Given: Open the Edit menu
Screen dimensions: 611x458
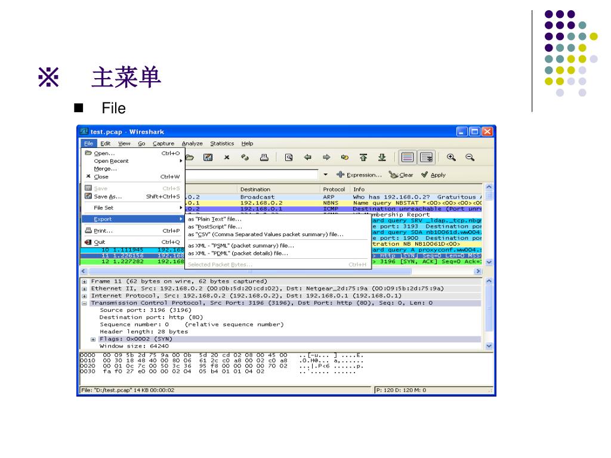Looking at the screenshot, I should 105,143.
